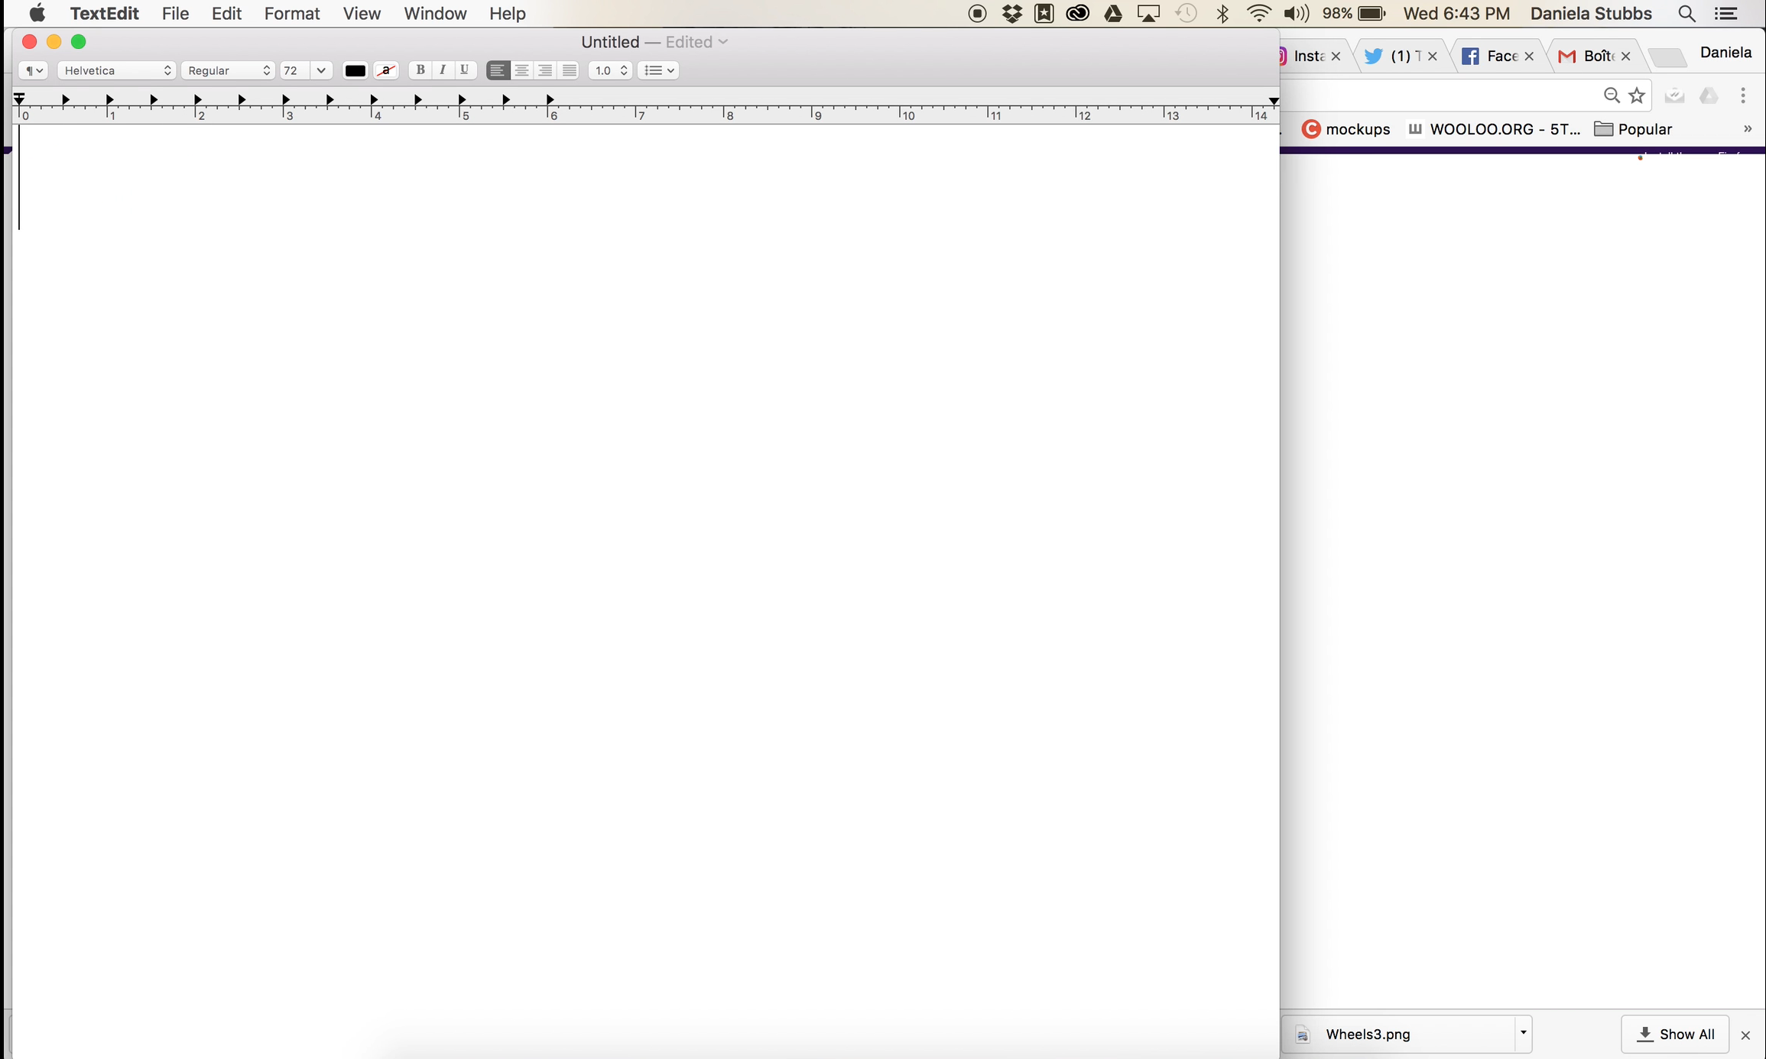Center align the text

(522, 70)
